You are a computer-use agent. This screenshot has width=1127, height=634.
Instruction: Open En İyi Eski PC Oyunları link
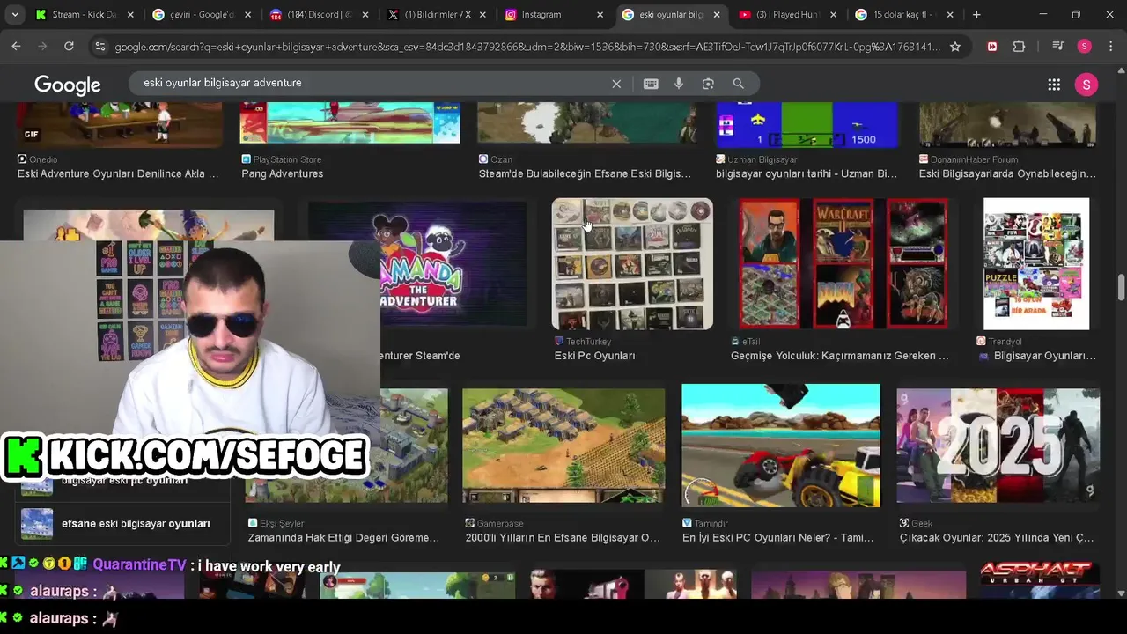[778, 538]
